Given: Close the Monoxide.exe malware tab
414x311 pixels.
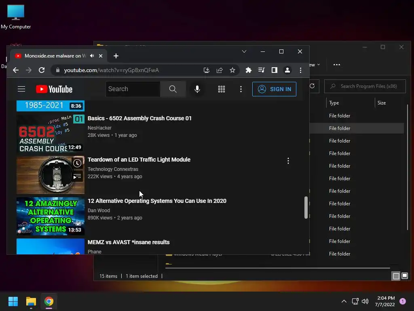Looking at the screenshot, I should [101, 56].
